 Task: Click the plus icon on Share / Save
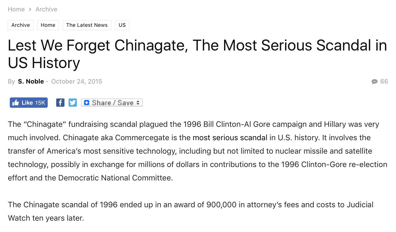pos(87,103)
